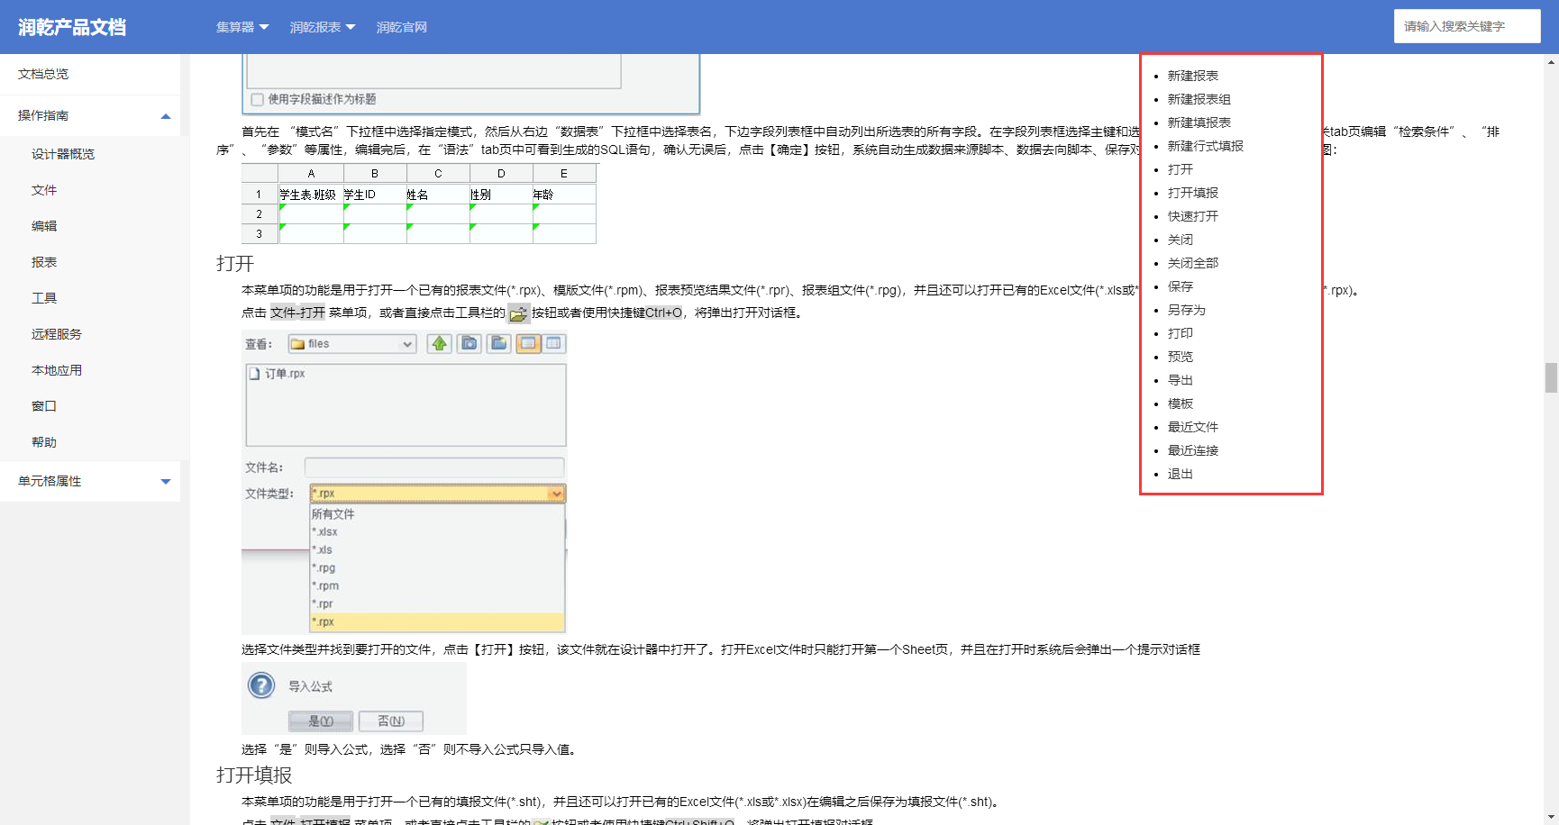Screen dimensions: 1559x825
Task: Click the up-one-level green arrow icon
Action: click(439, 343)
